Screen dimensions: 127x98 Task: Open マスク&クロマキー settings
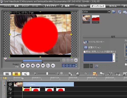click(94, 42)
